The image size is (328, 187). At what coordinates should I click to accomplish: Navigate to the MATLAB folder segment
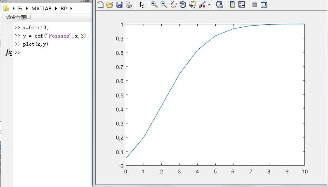point(41,9)
